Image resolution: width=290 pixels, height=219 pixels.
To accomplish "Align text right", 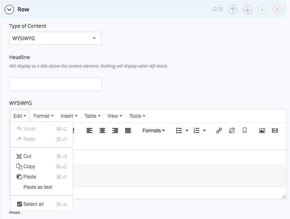I will 115,131.
